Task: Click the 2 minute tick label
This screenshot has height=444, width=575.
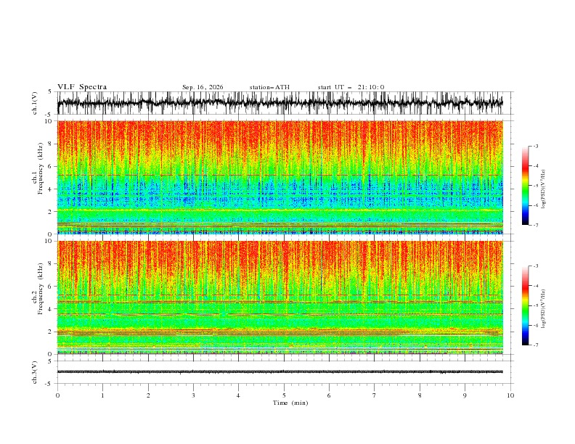Action: (x=148, y=395)
